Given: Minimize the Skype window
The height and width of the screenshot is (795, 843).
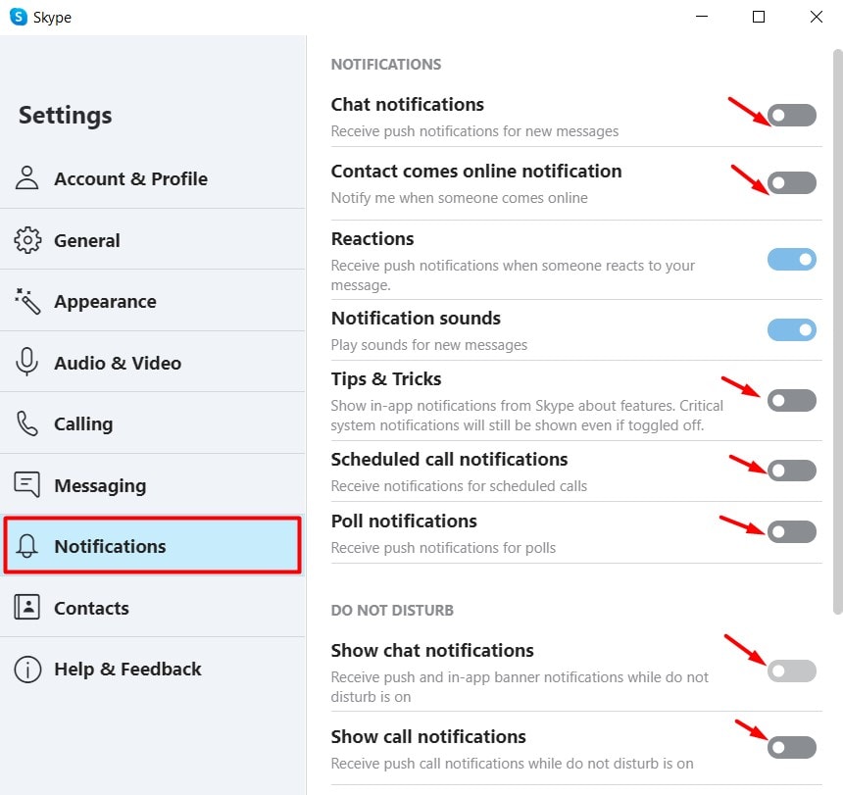Looking at the screenshot, I should point(702,17).
